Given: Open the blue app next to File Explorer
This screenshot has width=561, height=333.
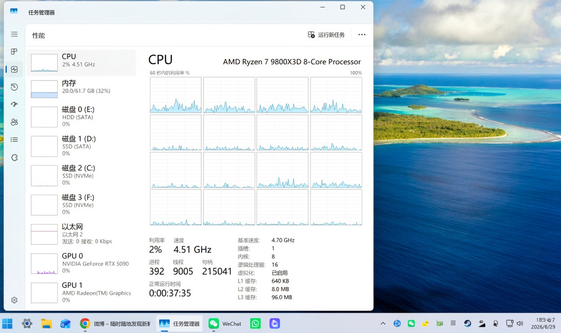Looking at the screenshot, I should [65, 324].
